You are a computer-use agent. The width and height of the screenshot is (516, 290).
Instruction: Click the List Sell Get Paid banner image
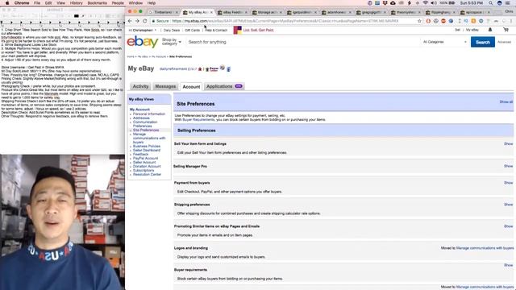(254, 30)
